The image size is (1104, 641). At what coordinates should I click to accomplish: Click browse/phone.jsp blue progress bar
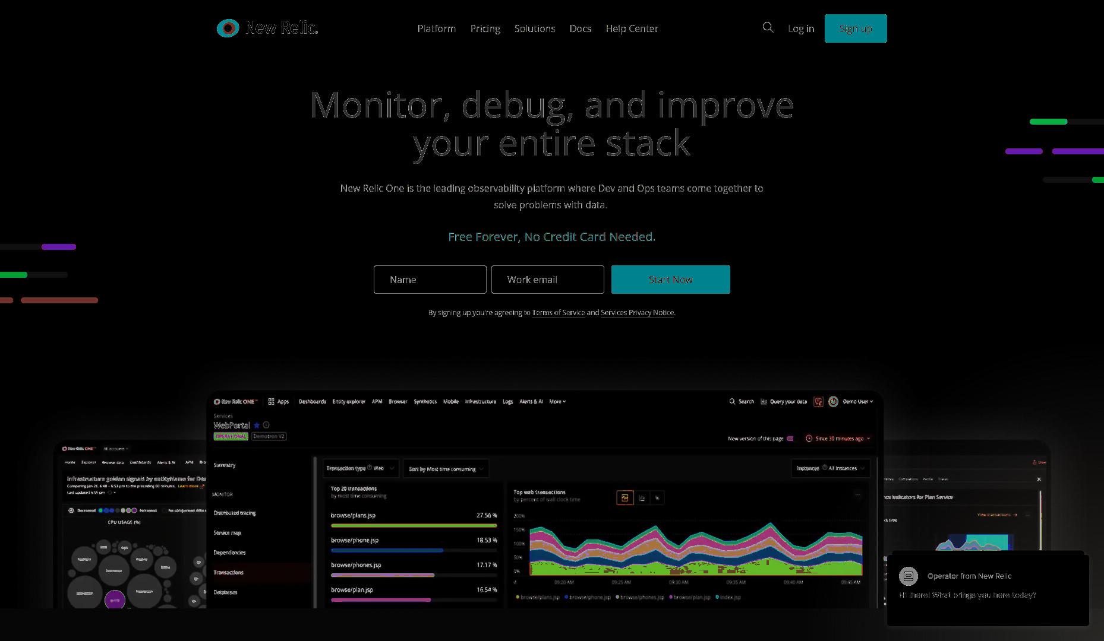click(387, 550)
